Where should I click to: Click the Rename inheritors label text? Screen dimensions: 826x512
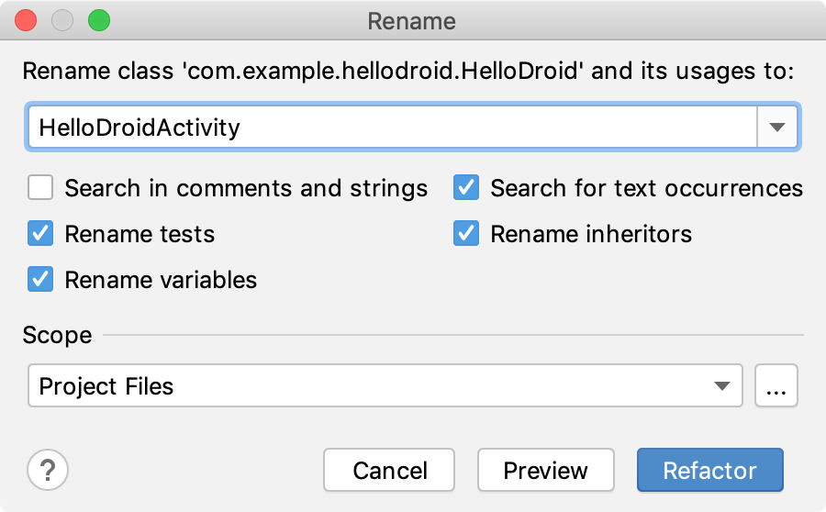click(x=591, y=234)
